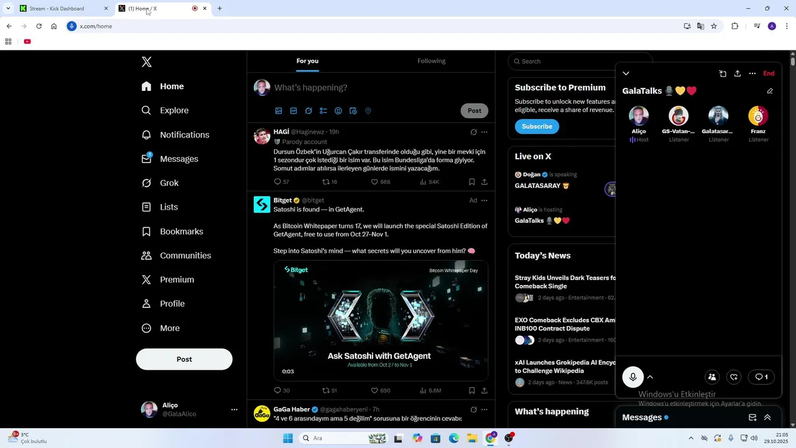Open Grok enhance icon in composer

point(308,111)
